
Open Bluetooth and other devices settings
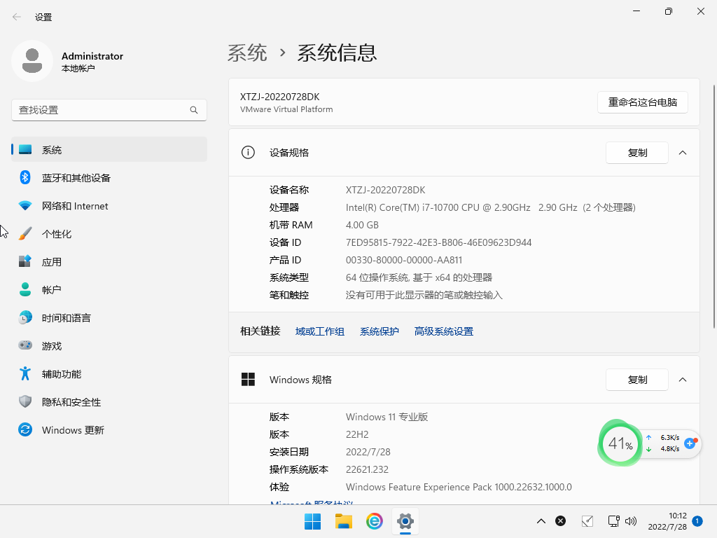76,178
